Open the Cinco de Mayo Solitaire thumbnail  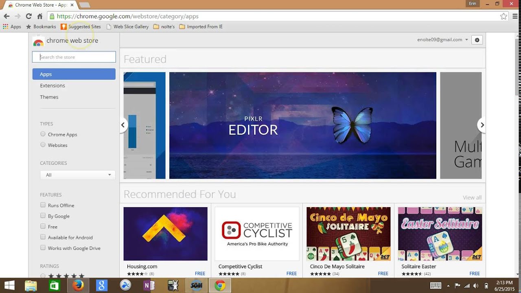pos(348,234)
